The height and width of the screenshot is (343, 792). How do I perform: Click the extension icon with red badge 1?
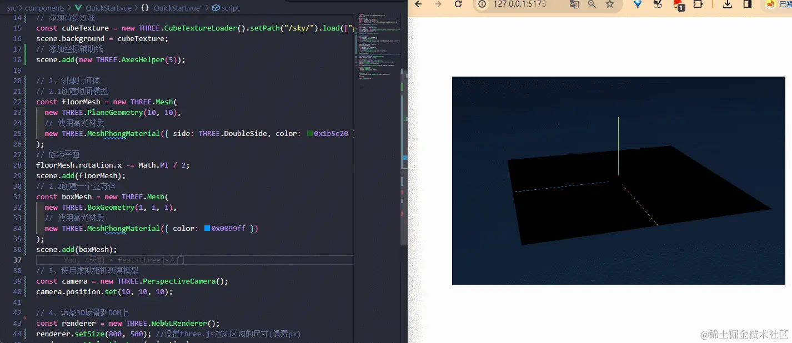(x=678, y=5)
